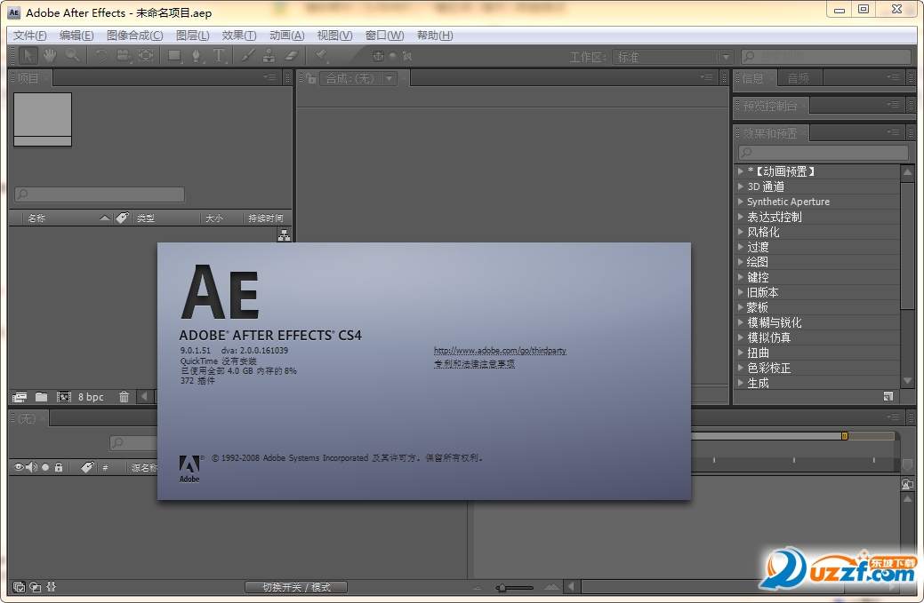
Task: Click the view axis mode icon
Action: 407,56
